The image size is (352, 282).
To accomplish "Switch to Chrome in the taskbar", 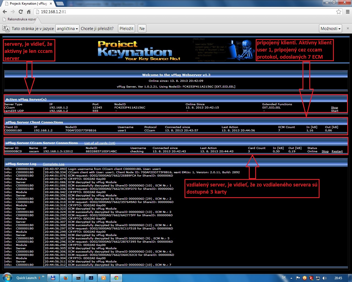I will 116,278.
